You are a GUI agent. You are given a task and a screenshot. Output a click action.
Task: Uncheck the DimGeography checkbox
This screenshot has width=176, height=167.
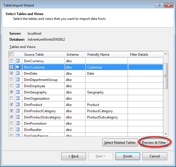pyautogui.click(x=12, y=92)
